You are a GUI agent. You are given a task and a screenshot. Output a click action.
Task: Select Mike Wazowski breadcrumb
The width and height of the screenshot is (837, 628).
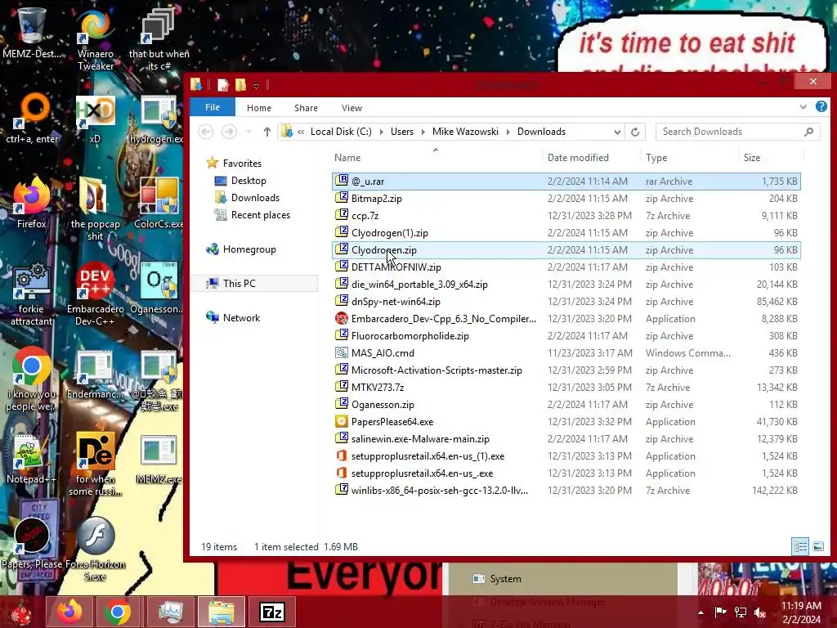coord(465,132)
